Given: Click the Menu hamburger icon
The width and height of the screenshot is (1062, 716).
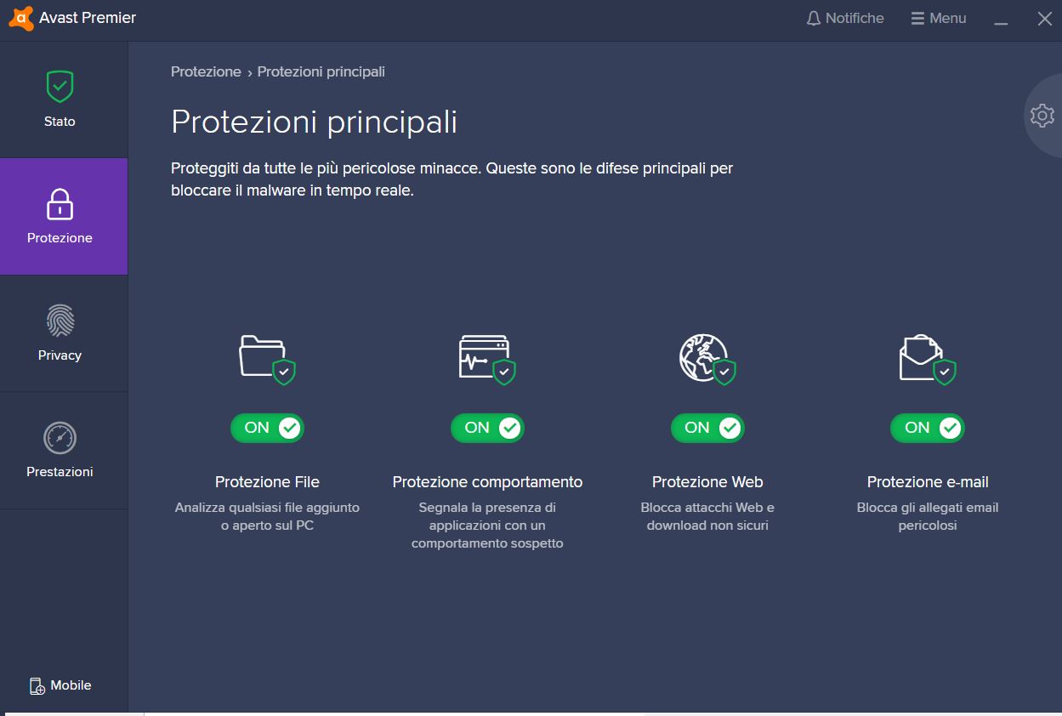Looking at the screenshot, I should [x=917, y=18].
